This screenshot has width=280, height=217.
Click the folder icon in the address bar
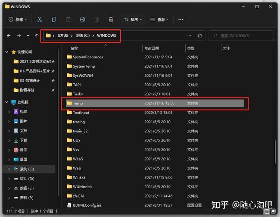pos(48,35)
